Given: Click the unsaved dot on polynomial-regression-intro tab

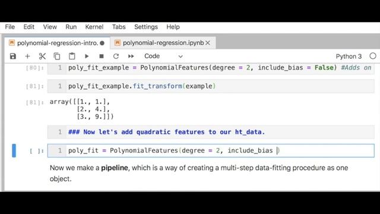Looking at the screenshot, I should 102,43.
